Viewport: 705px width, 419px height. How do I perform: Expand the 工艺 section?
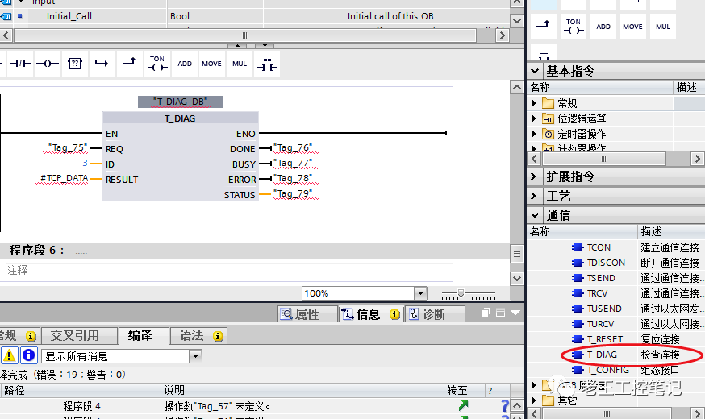pos(534,196)
